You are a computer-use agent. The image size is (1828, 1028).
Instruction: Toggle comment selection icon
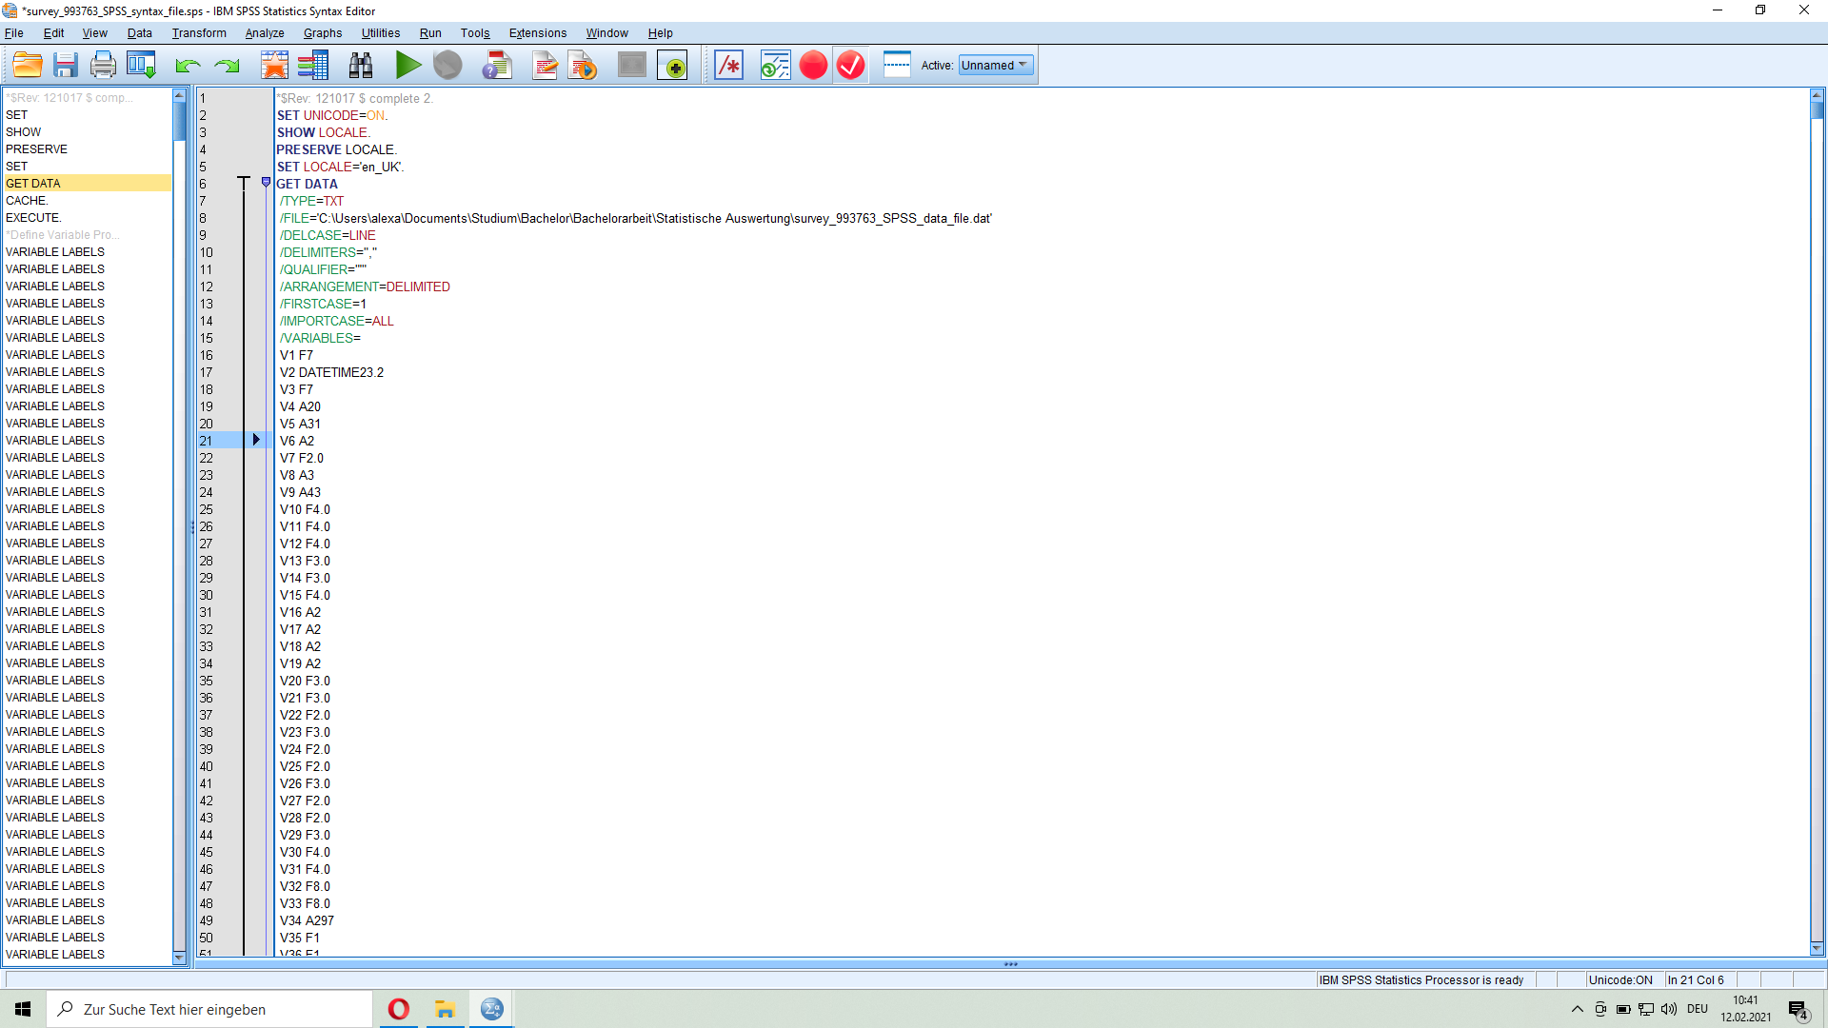[728, 66]
